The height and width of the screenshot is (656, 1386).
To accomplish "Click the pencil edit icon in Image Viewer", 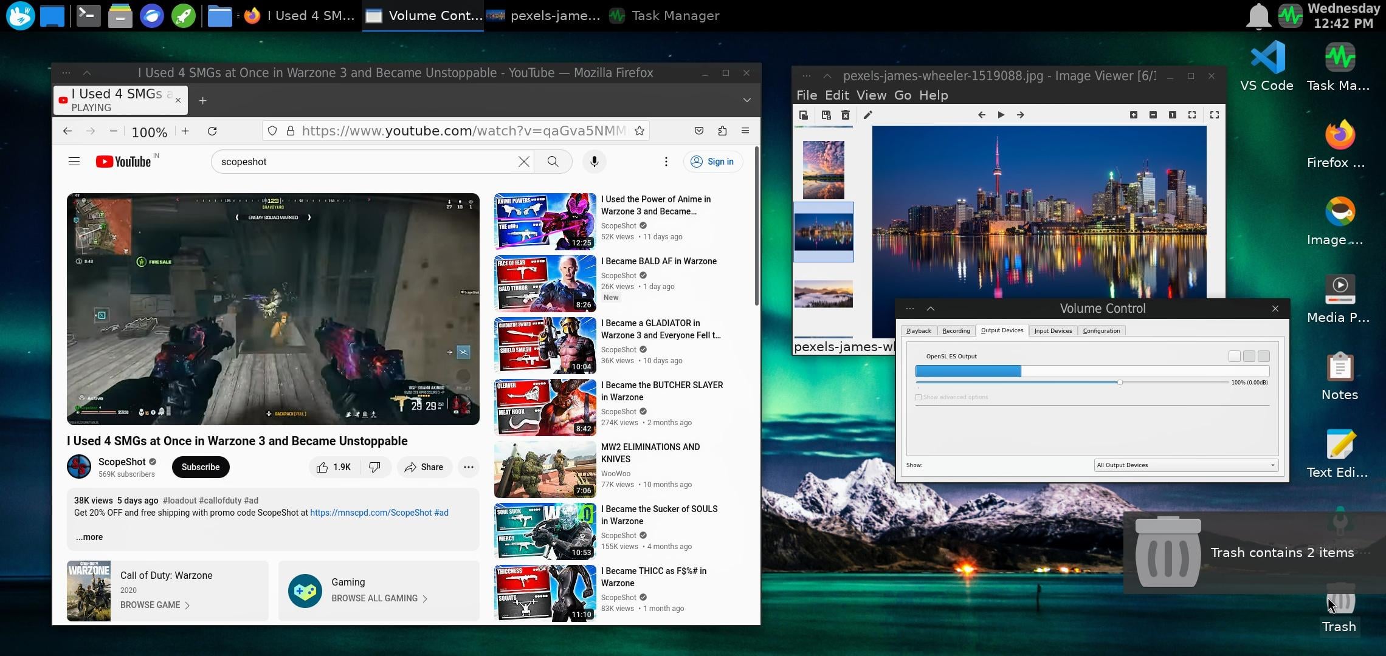I will pos(867,115).
